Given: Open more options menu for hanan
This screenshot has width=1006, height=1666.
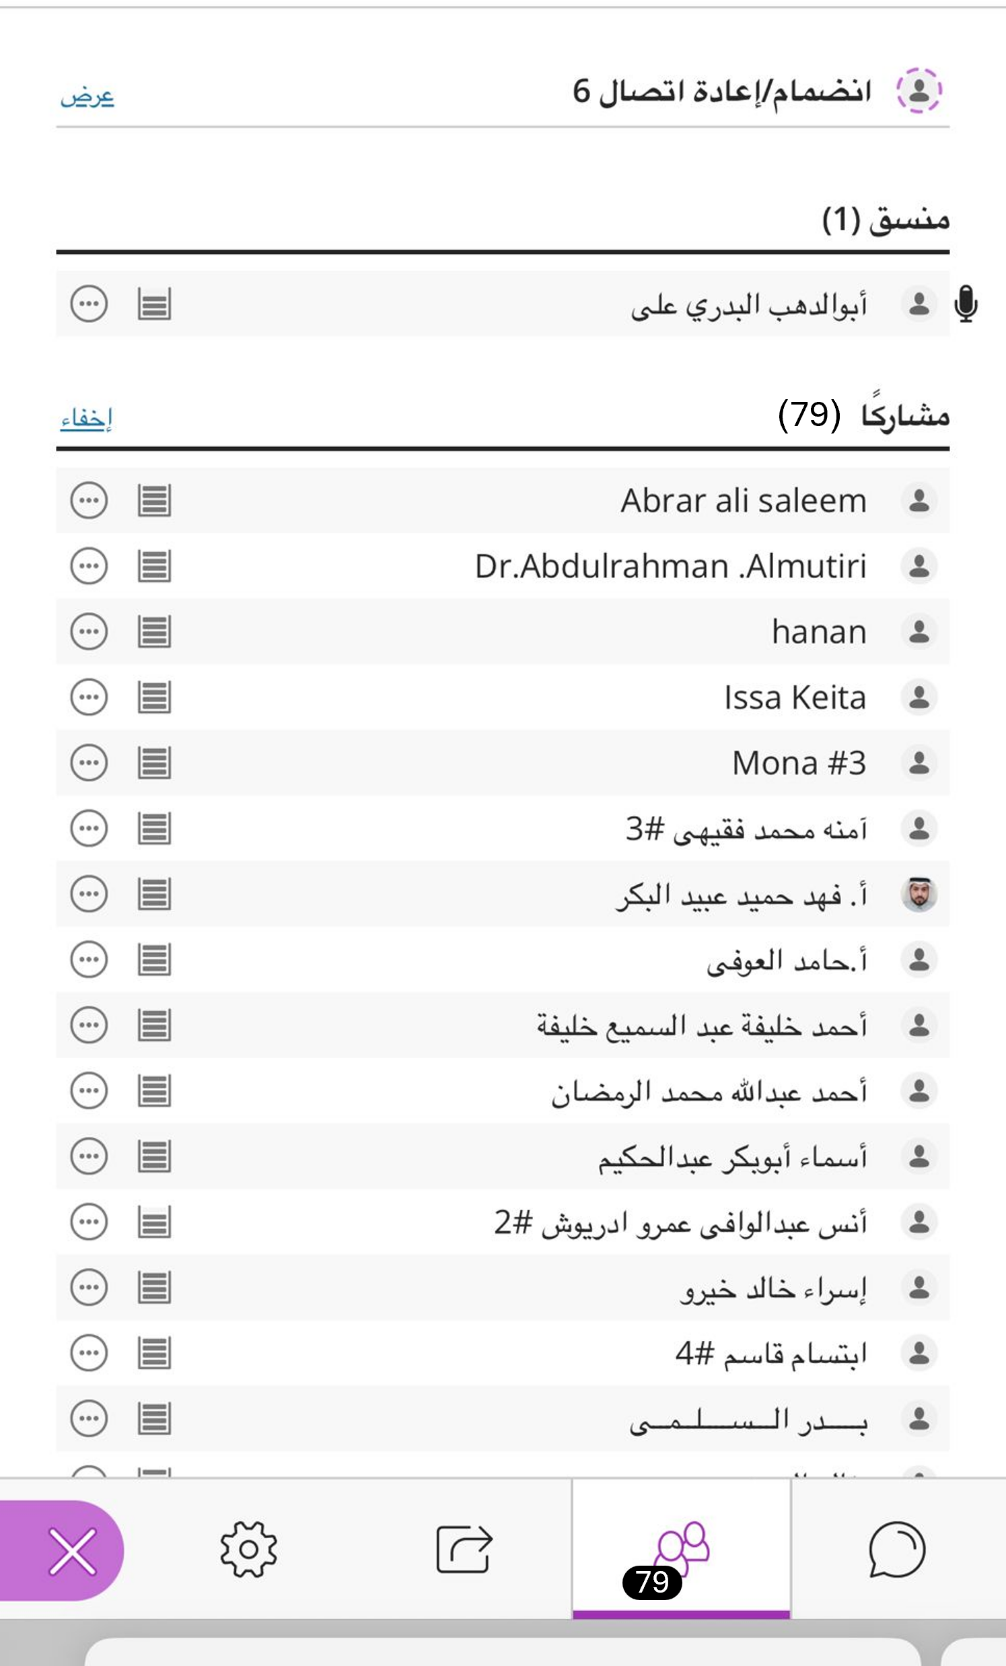Looking at the screenshot, I should (x=89, y=631).
